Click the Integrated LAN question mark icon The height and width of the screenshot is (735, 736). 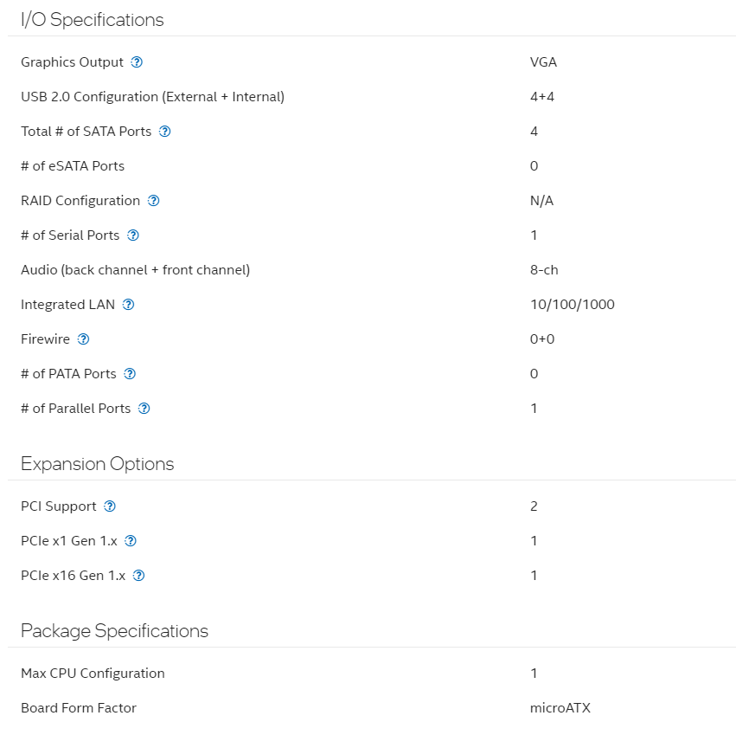tap(128, 305)
